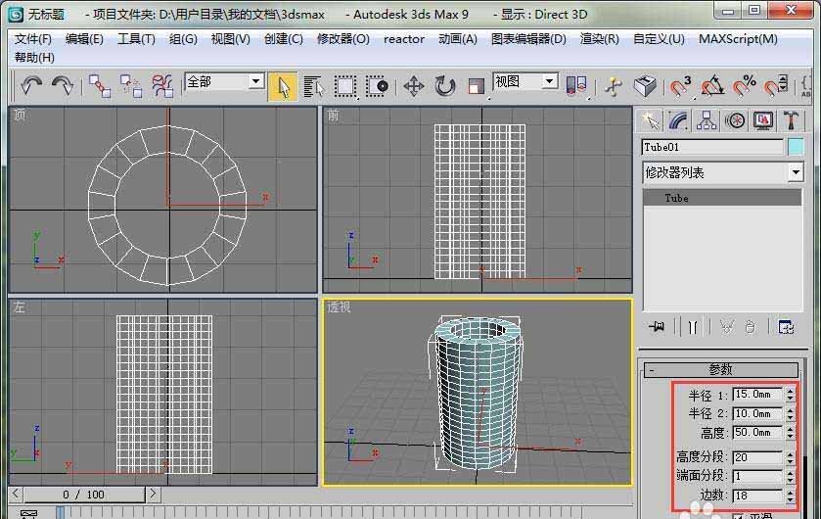Toggle the 3D Snaps button
This screenshot has height=519, width=821.
coord(681,86)
